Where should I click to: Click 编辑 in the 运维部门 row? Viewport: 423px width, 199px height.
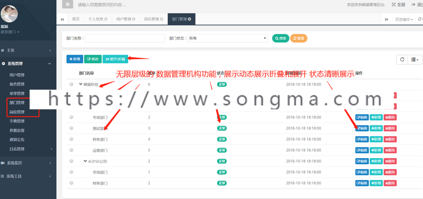tap(362, 150)
